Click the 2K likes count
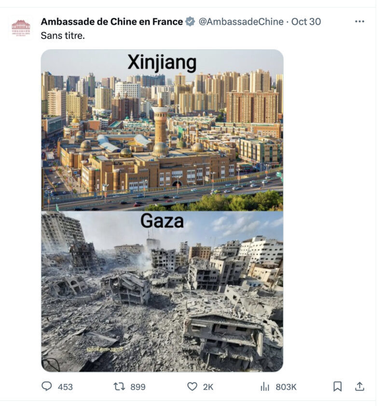This screenshot has height=406, width=386. tap(208, 387)
